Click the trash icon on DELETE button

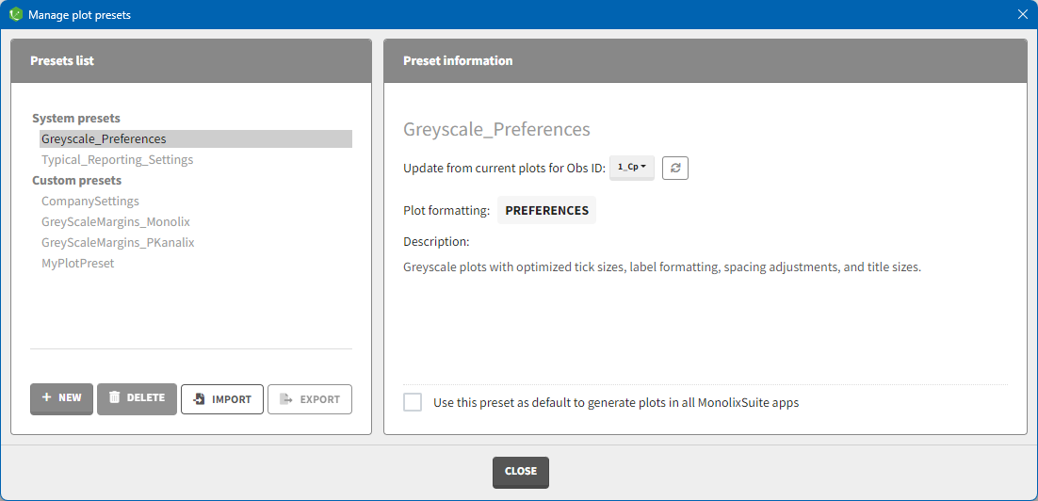tap(114, 398)
